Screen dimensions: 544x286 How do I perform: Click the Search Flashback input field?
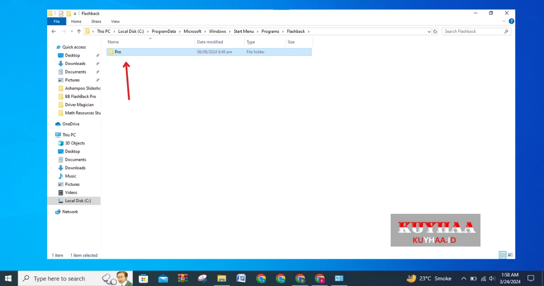click(x=473, y=31)
